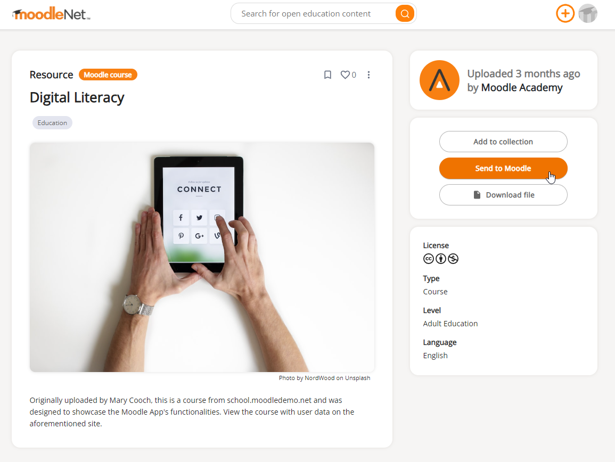This screenshot has width=615, height=462.
Task: Click the attribution BY license icon
Action: click(441, 259)
